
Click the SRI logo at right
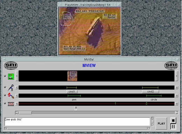[x=171, y=66]
